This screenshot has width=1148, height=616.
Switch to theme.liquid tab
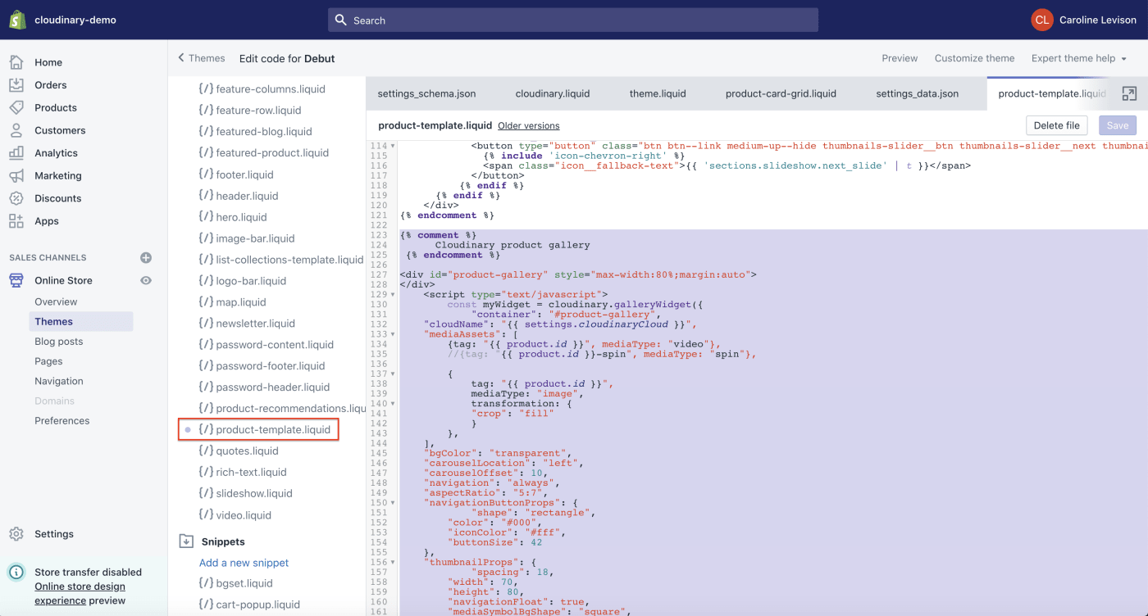658,93
